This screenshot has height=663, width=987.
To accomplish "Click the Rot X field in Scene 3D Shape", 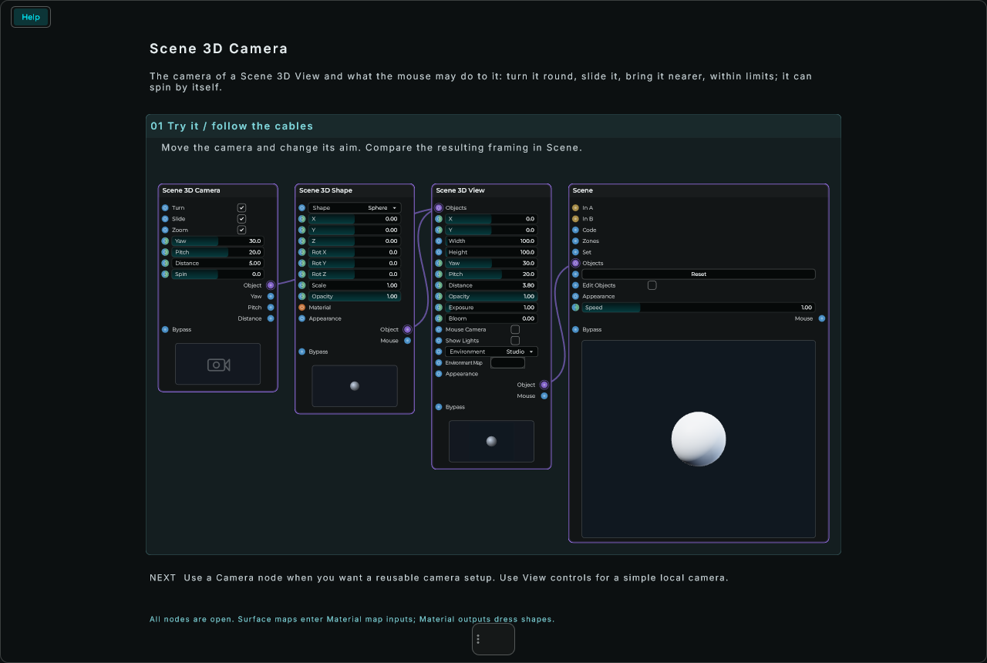I will point(355,252).
